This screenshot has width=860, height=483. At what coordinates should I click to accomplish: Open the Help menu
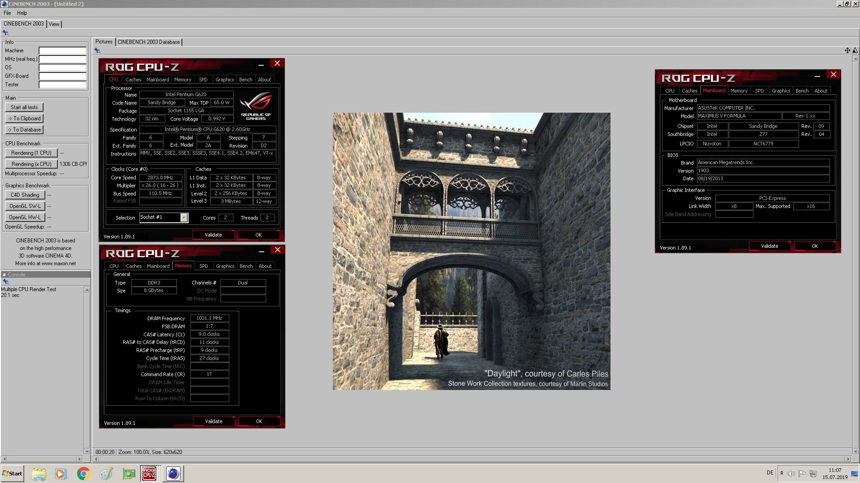(22, 13)
